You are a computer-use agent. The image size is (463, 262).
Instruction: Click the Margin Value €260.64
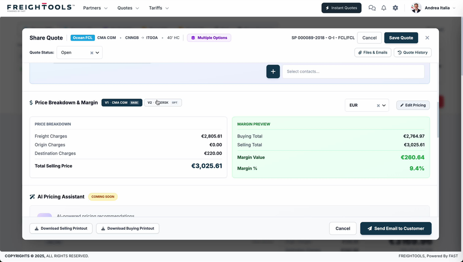(412, 157)
